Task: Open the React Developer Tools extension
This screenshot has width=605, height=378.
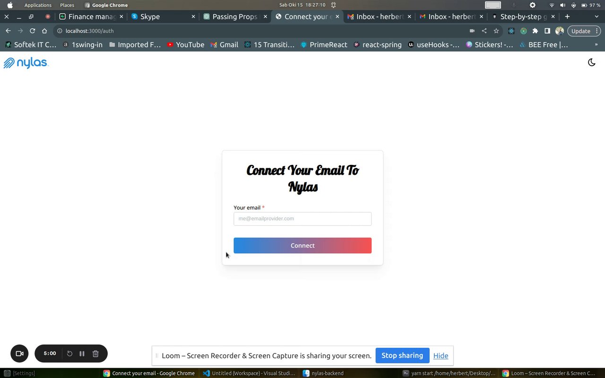Action: click(x=511, y=31)
